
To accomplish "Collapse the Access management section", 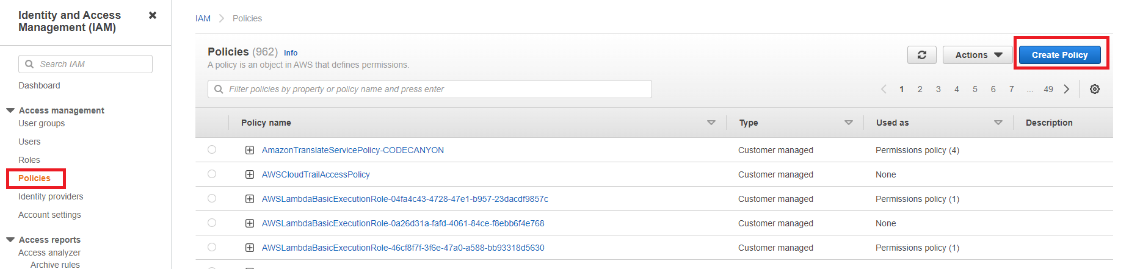I will [x=10, y=110].
